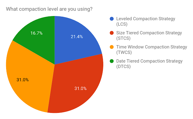Click the 21.4% percentage label
This screenshot has height=119, width=193.
[77, 37]
